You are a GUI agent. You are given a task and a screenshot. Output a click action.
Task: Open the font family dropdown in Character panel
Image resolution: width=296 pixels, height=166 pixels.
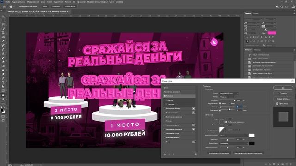pos(253,19)
